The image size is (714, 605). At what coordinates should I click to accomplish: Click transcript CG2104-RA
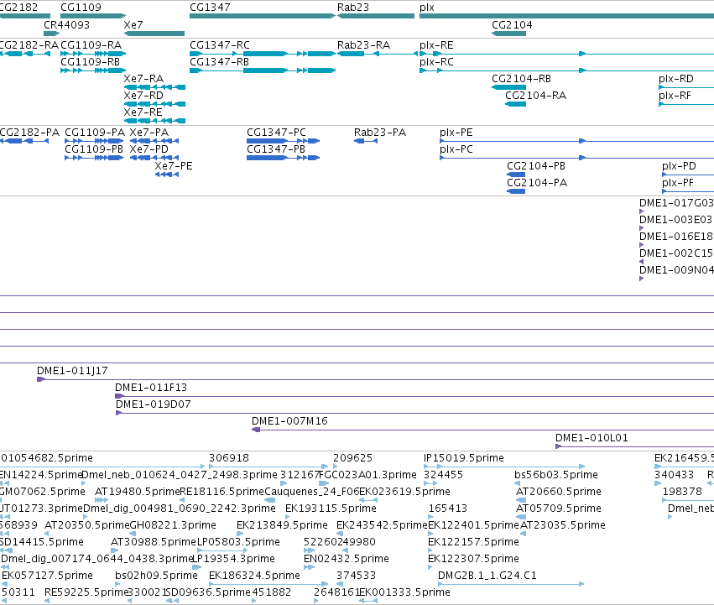(x=515, y=104)
